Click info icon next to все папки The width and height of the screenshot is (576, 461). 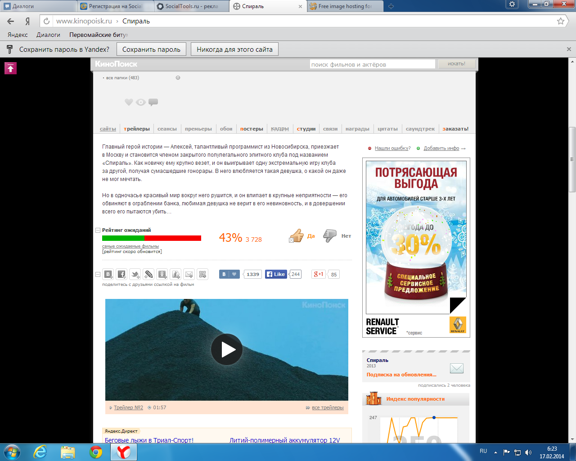(178, 77)
